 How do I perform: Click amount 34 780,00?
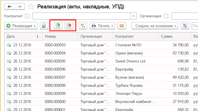point(181,45)
